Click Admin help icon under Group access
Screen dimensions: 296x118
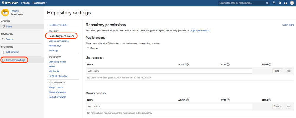point(187,100)
